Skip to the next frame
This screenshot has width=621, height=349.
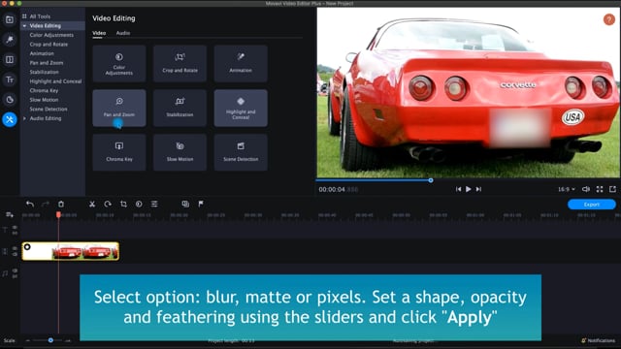tap(478, 189)
